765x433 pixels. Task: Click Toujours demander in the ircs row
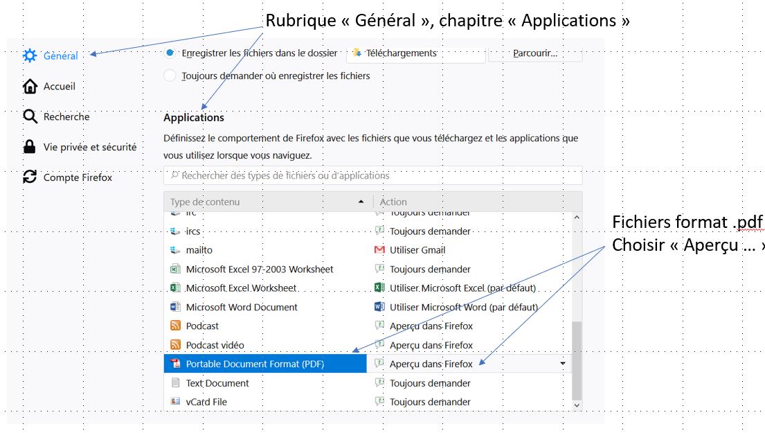[430, 231]
